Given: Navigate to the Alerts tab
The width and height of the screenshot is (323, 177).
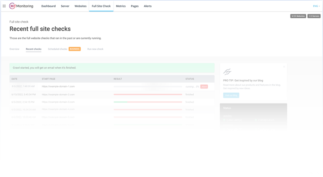Looking at the screenshot, I should tap(148, 6).
